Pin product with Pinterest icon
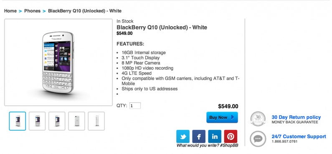 point(231,137)
